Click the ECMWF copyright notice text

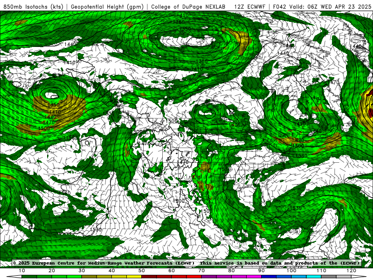pyautogui.click(x=186, y=263)
